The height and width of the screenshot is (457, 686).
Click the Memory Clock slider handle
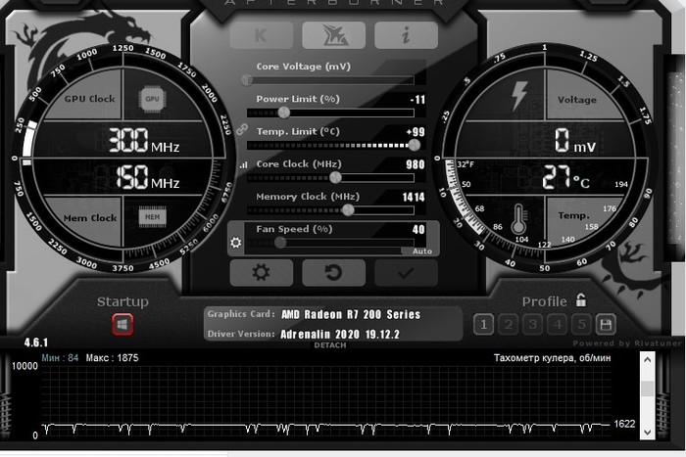coord(348,208)
